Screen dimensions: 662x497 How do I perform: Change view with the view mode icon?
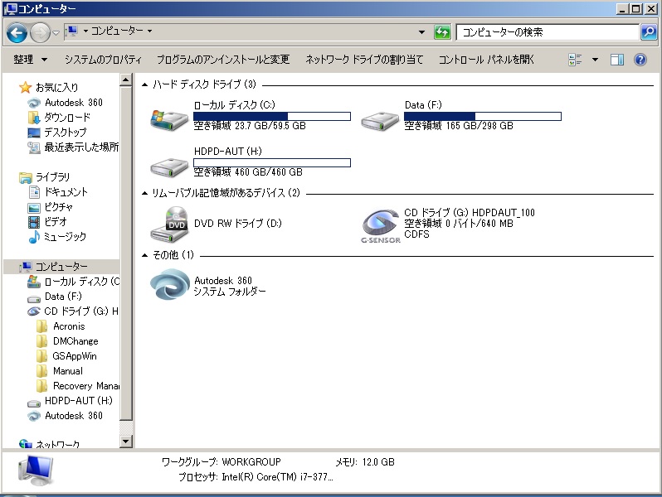(x=575, y=60)
